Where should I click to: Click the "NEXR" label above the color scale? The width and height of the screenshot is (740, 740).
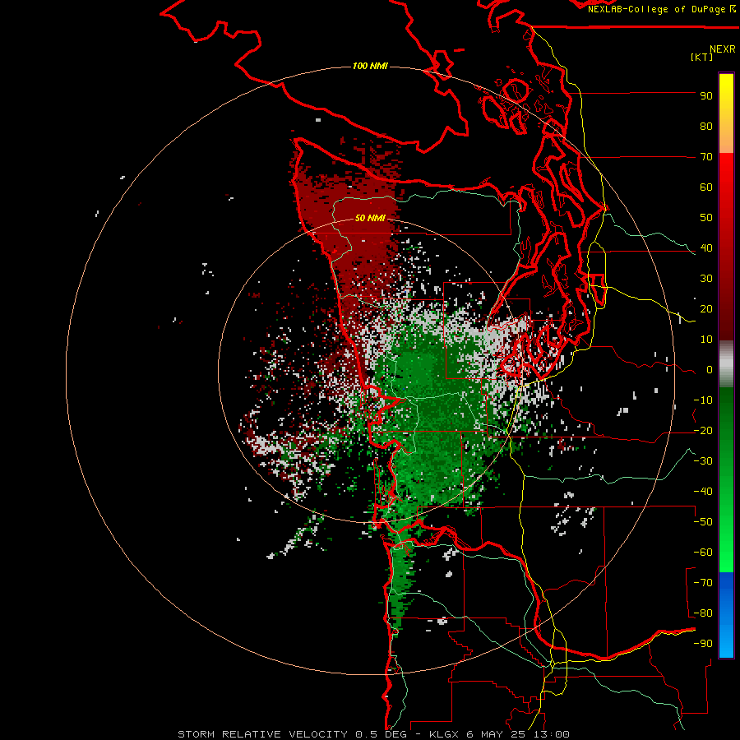[723, 49]
